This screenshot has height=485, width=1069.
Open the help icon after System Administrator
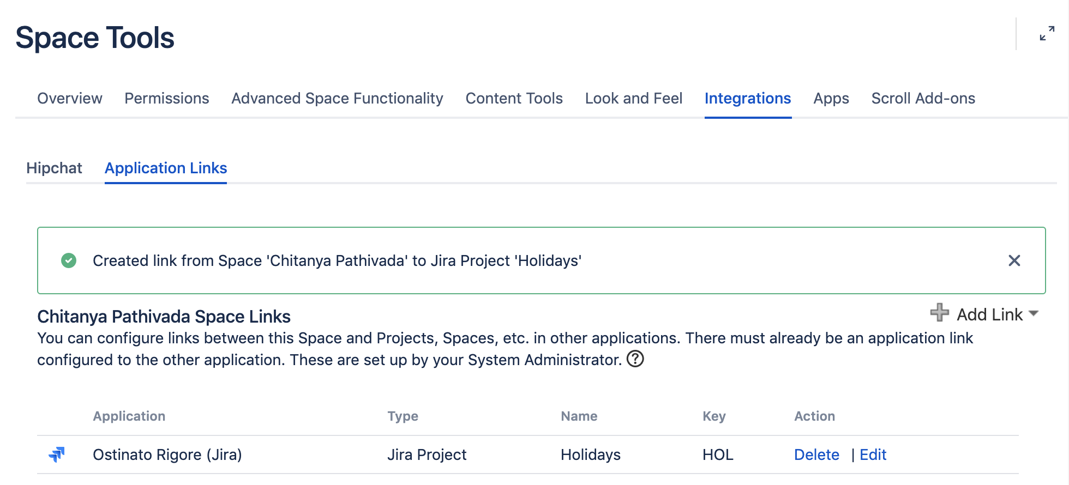pyautogui.click(x=635, y=359)
